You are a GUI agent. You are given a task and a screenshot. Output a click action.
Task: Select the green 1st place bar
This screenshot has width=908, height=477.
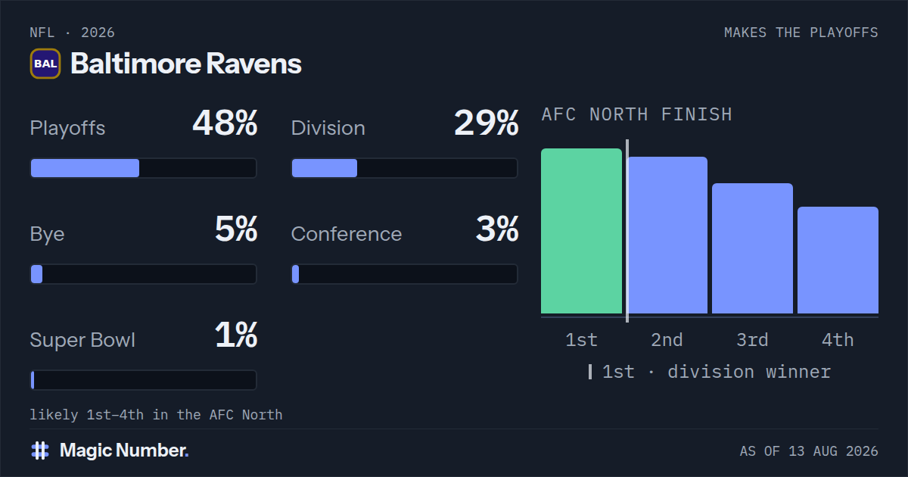pyautogui.click(x=581, y=231)
